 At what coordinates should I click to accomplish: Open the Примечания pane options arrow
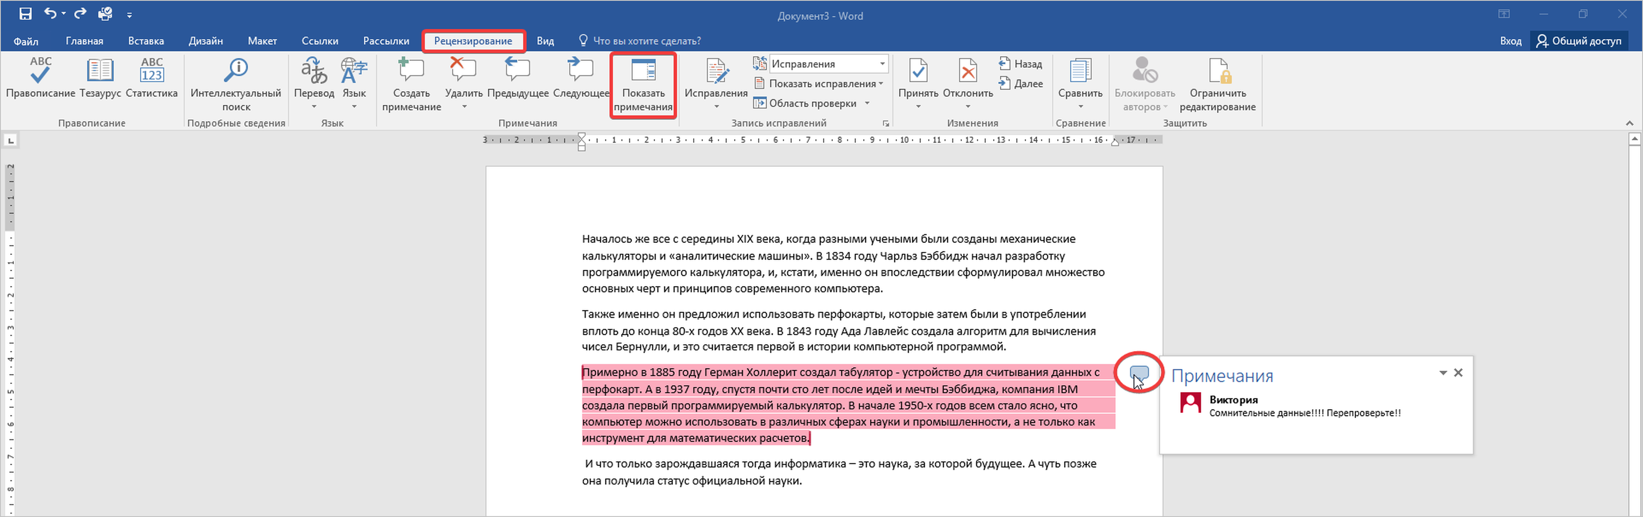(x=1443, y=373)
